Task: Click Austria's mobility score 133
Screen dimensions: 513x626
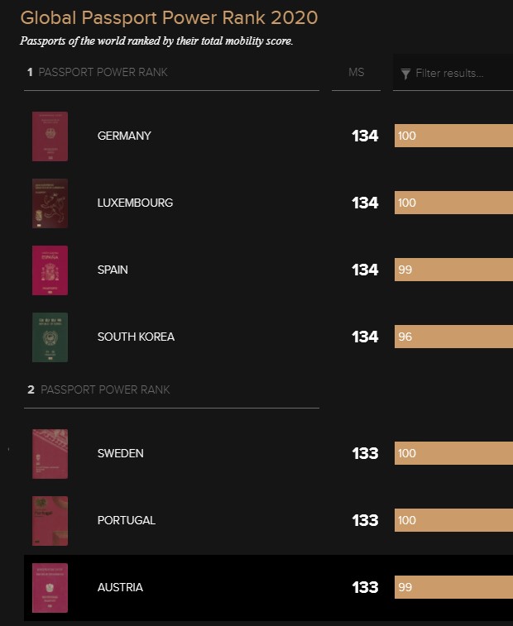Action: pos(365,587)
